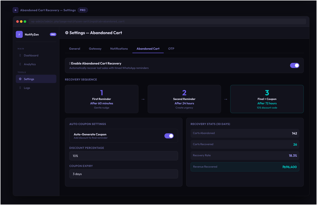The width and height of the screenshot is (317, 205).
Task: Click the Revenue Recovered stat row
Action: coord(245,167)
